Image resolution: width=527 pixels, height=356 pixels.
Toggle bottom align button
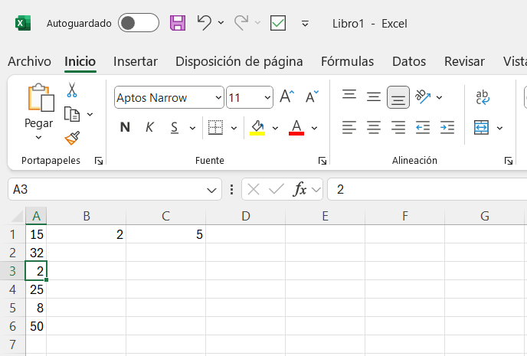point(398,97)
